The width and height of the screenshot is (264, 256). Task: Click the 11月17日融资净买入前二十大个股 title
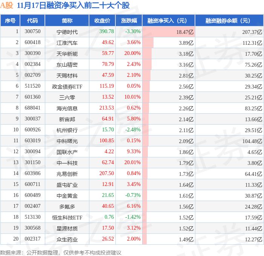(73, 5)
